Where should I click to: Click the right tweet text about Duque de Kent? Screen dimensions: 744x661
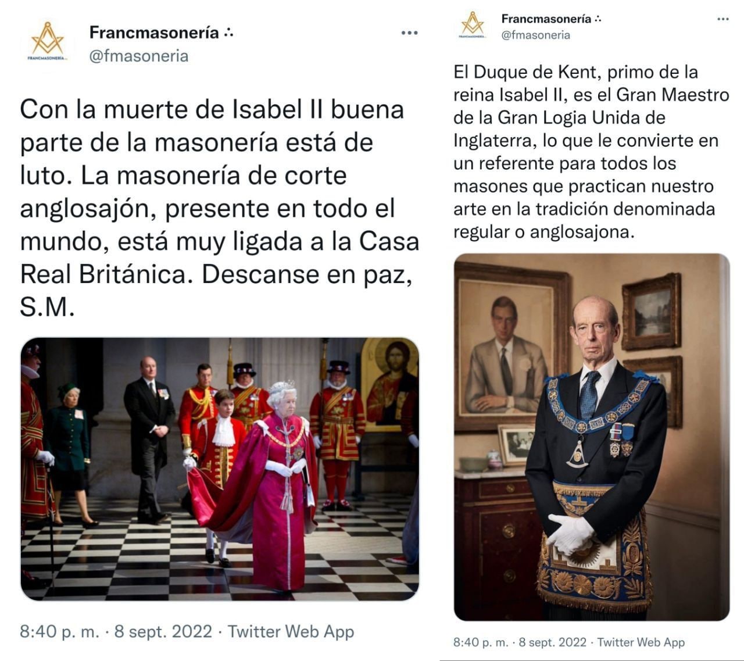(591, 152)
